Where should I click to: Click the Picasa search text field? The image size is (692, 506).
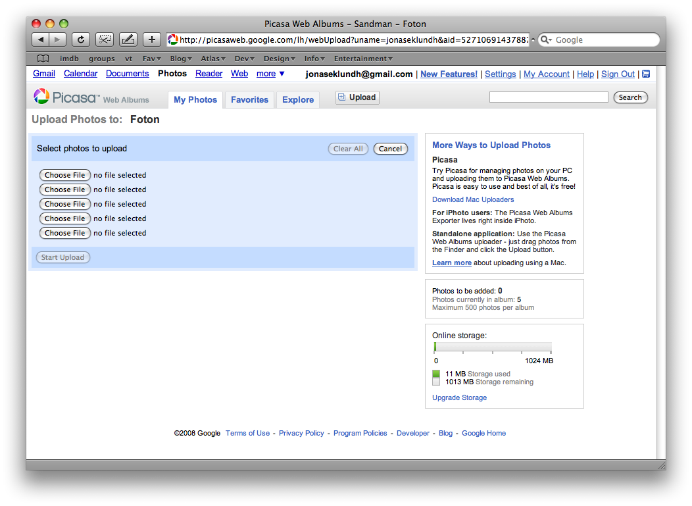[549, 97]
